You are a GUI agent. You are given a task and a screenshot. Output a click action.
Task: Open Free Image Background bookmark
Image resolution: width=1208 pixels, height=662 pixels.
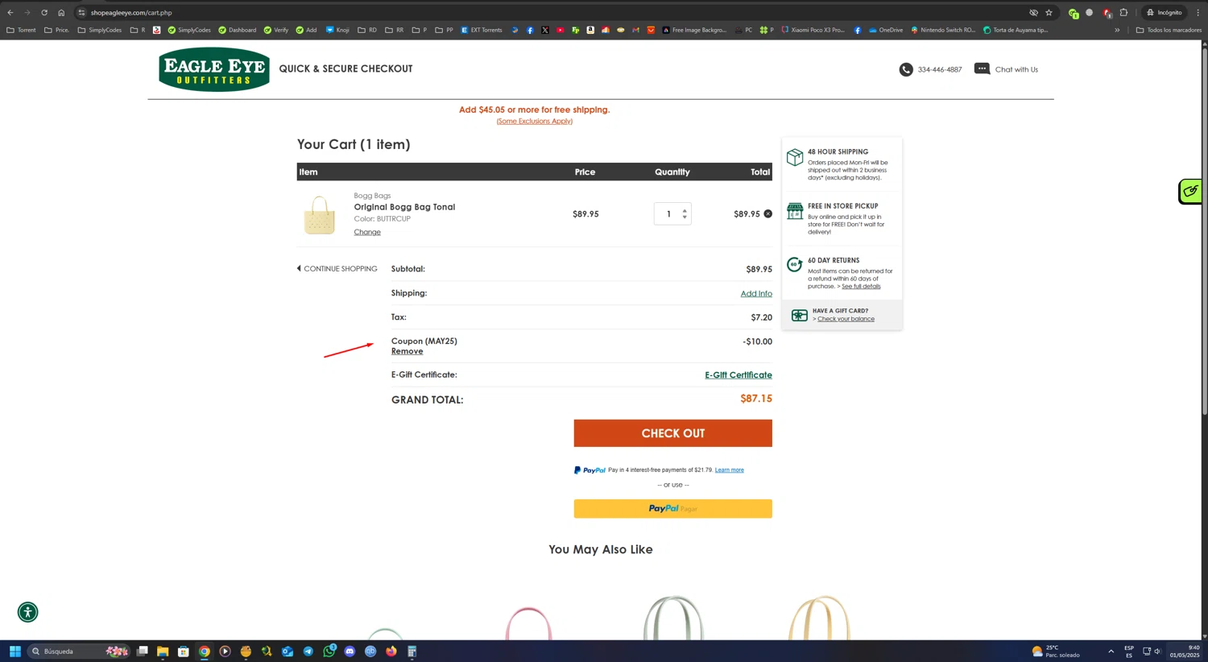point(694,30)
